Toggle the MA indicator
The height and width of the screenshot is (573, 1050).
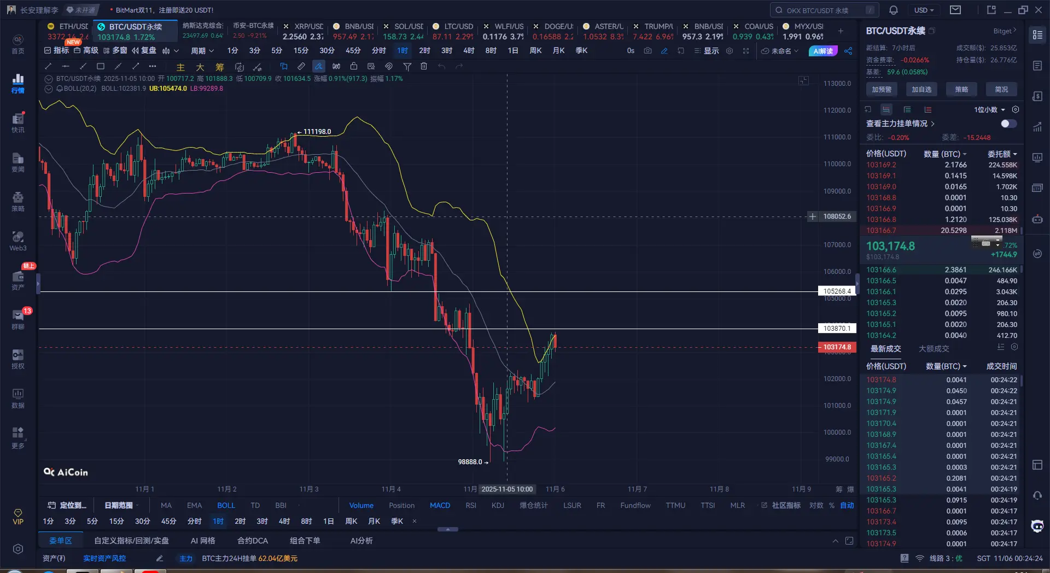point(166,505)
